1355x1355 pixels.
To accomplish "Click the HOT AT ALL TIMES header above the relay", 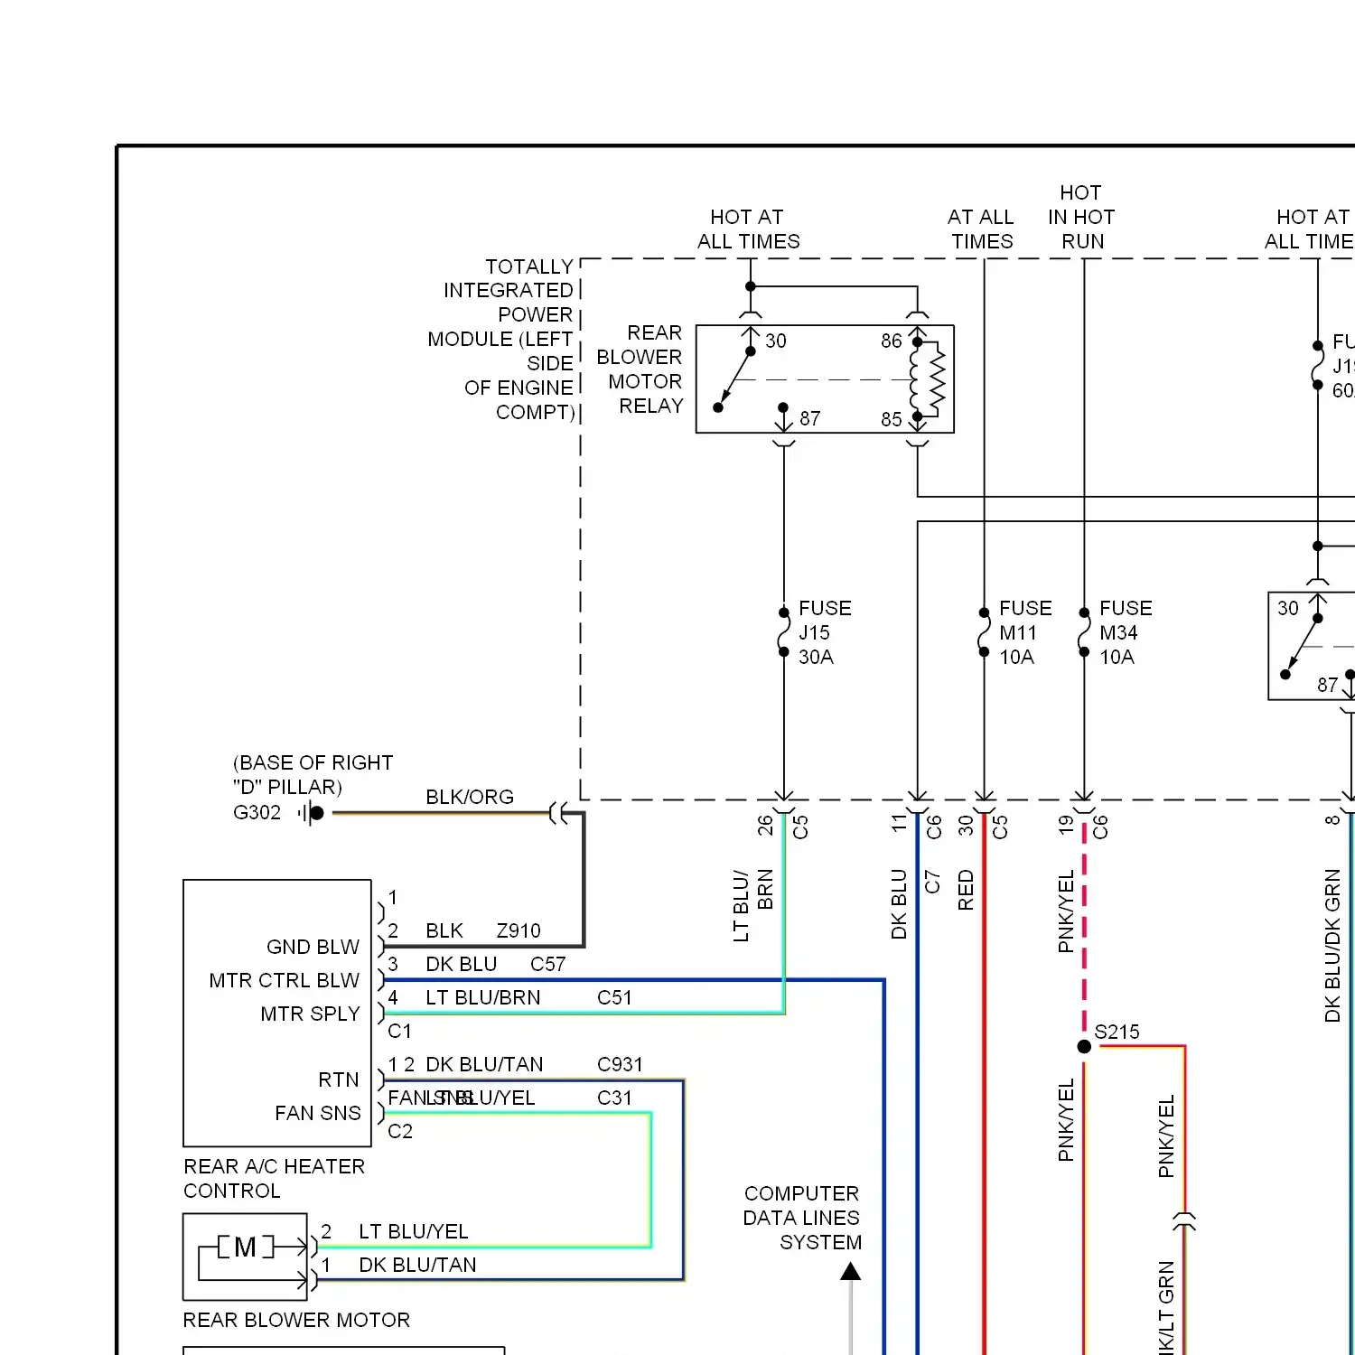I will 748,229.
